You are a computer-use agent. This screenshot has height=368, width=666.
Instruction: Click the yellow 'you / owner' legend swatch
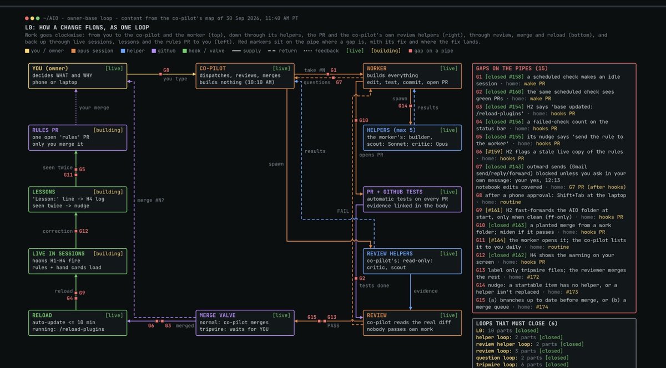[x=27, y=51]
